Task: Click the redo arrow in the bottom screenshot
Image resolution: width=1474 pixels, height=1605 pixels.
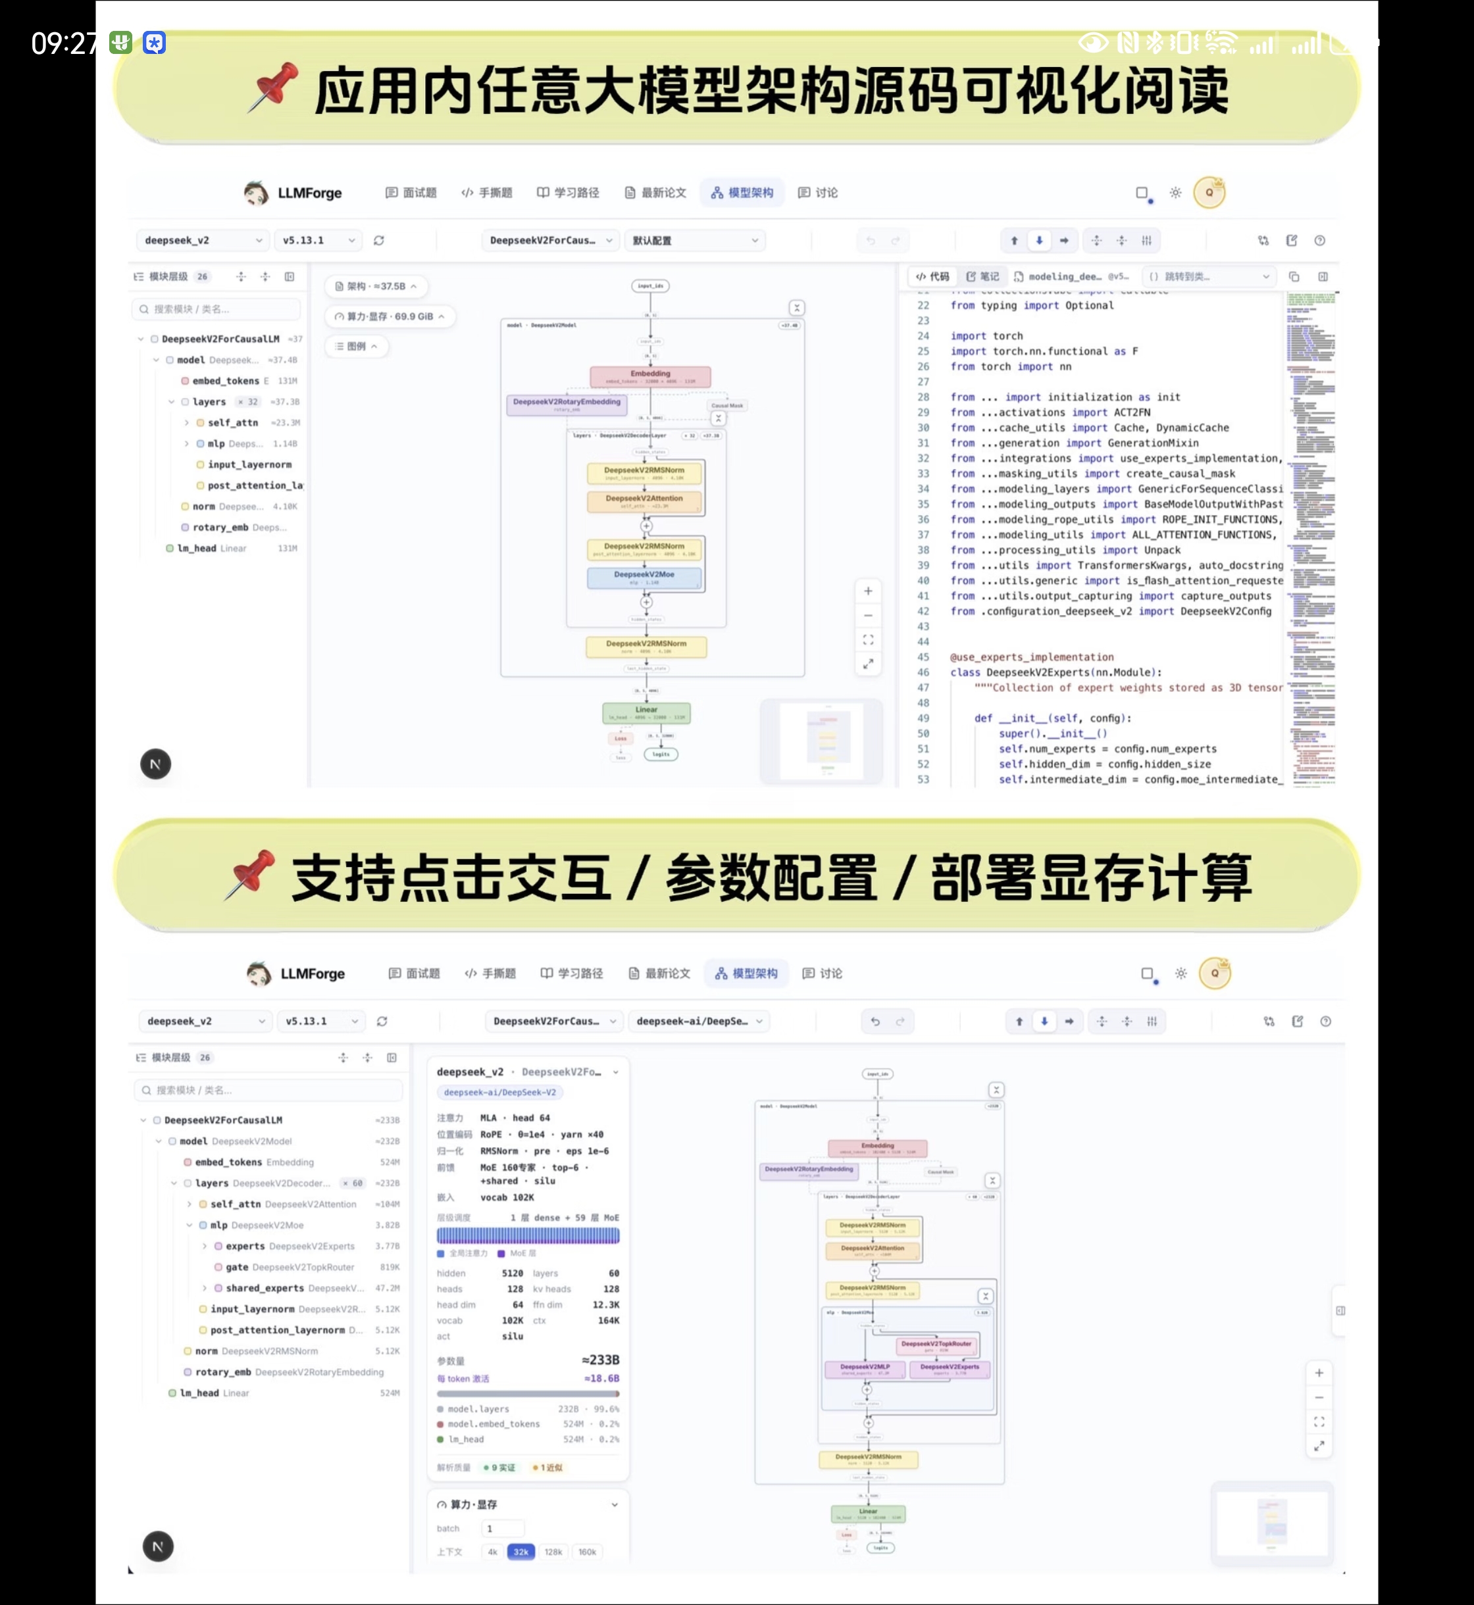Action: [900, 1022]
